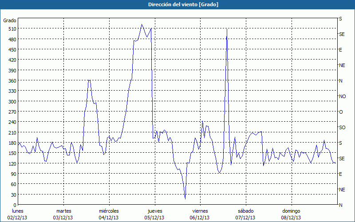Click the 'SO' compass direction label
The image size is (355, 222).
click(x=342, y=127)
